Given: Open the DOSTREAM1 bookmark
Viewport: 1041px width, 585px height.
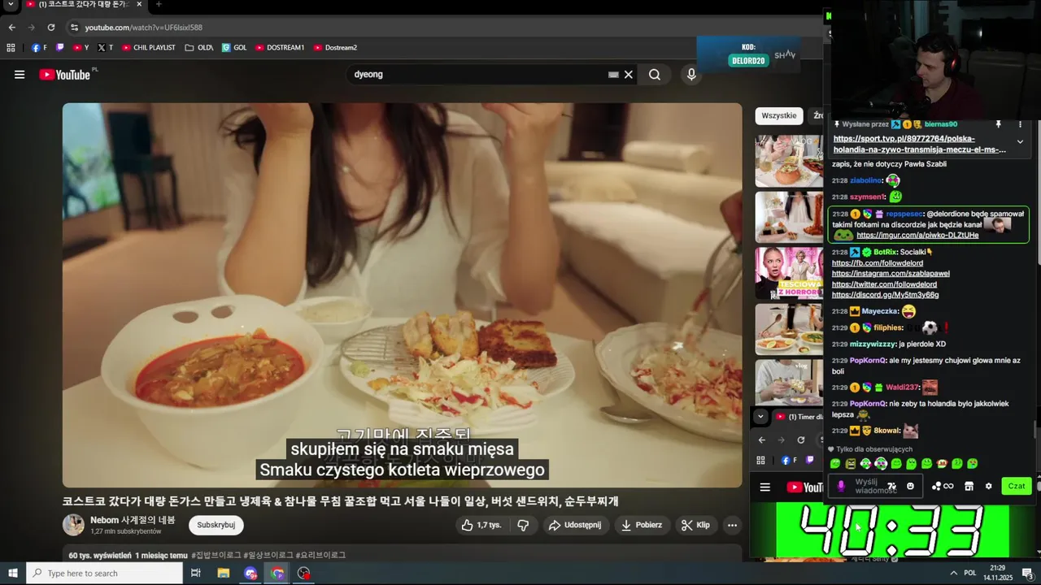Looking at the screenshot, I should (280, 48).
